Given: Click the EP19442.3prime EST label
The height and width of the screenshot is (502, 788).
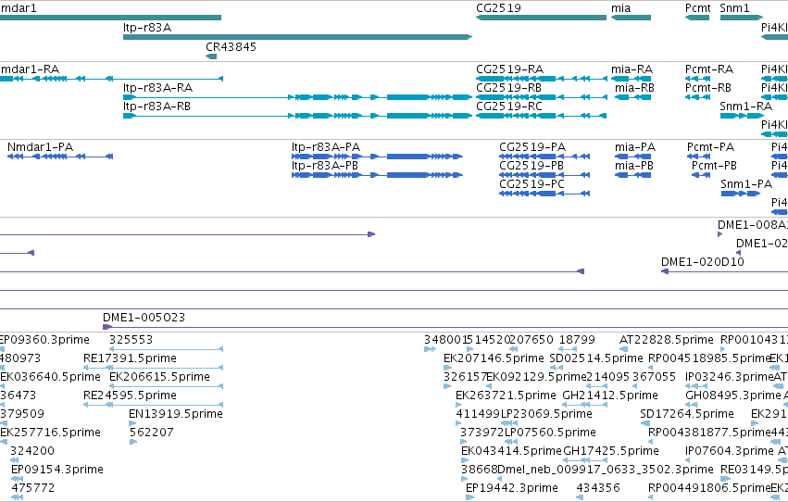Looking at the screenshot, I should coord(511,488).
